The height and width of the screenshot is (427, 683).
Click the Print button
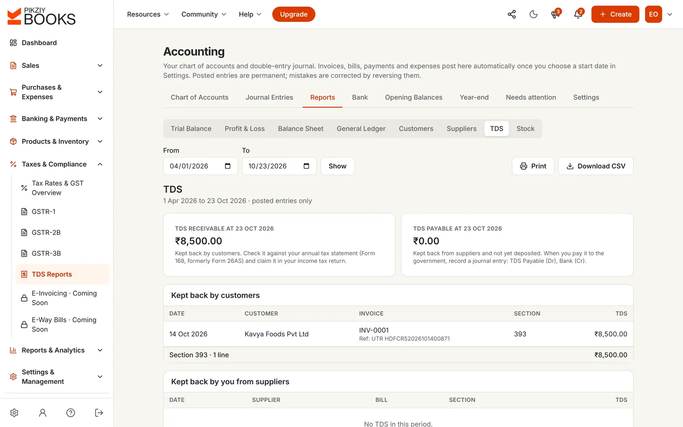click(x=533, y=166)
